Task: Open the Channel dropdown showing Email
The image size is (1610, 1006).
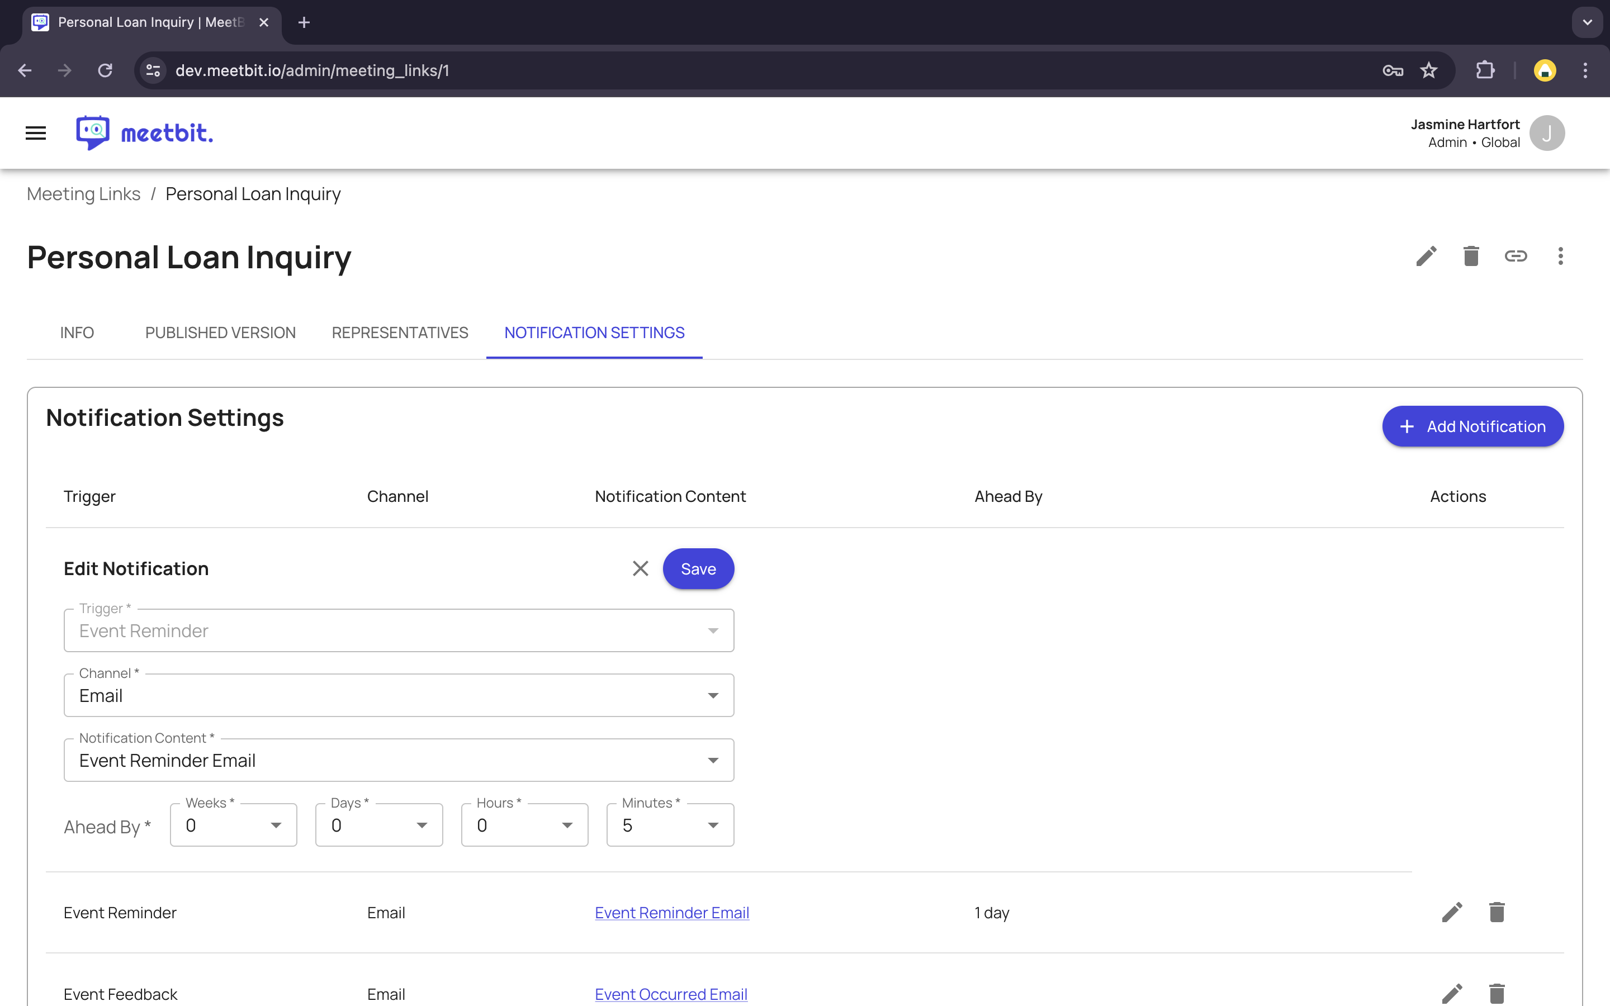Action: click(x=399, y=695)
